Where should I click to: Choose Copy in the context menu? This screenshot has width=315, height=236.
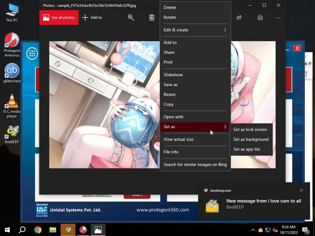[x=195, y=104]
